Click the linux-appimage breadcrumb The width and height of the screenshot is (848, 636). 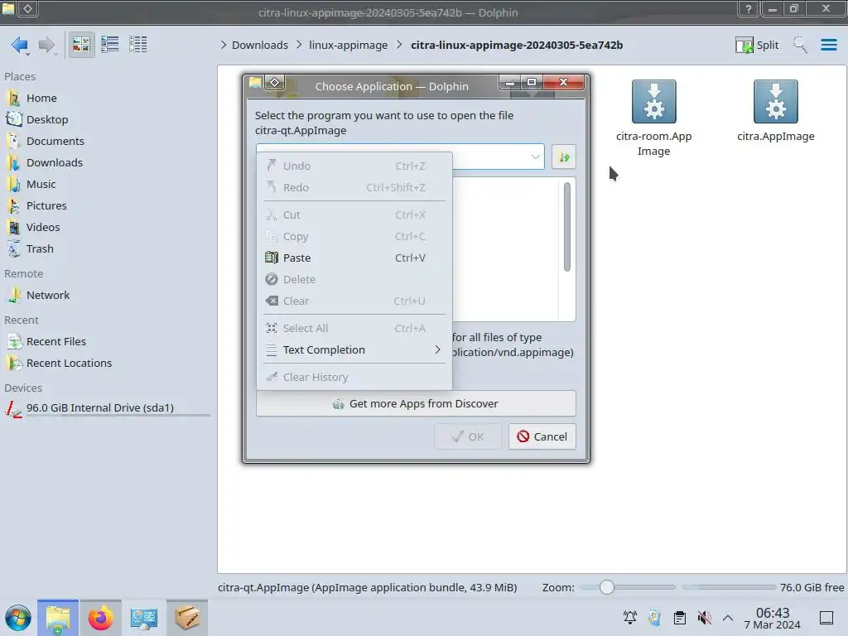pyautogui.click(x=349, y=45)
